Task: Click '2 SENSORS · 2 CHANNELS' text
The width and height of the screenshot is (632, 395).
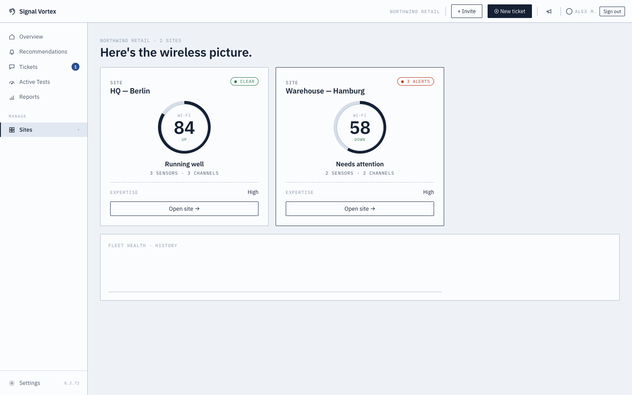Action: [x=360, y=173]
